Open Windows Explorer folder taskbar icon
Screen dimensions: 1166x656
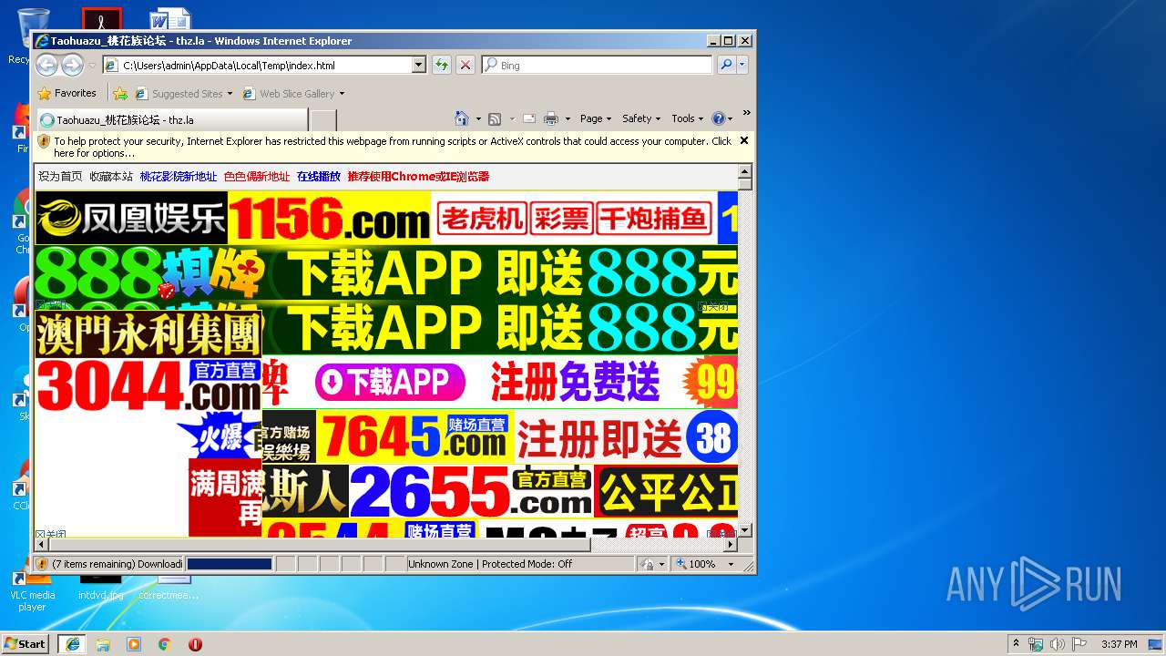click(x=103, y=644)
